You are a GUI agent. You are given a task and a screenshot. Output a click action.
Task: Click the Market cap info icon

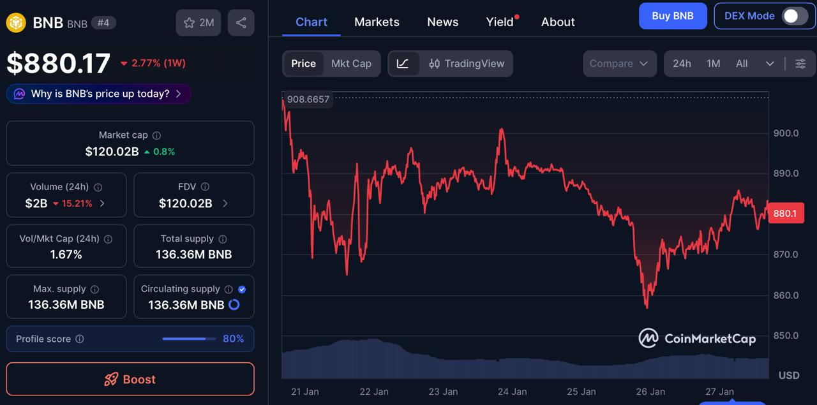click(x=156, y=135)
